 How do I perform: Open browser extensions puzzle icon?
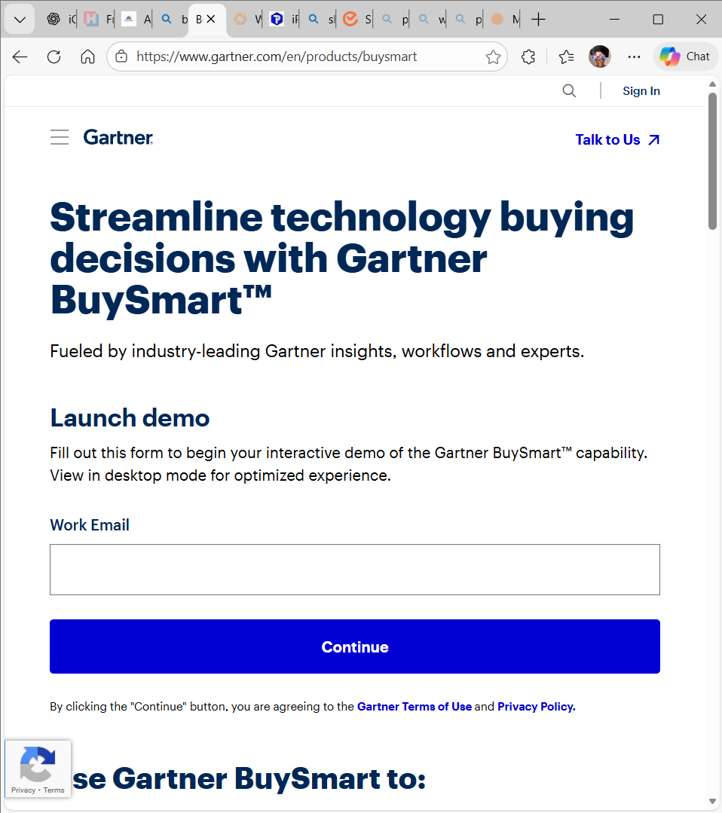coord(528,57)
